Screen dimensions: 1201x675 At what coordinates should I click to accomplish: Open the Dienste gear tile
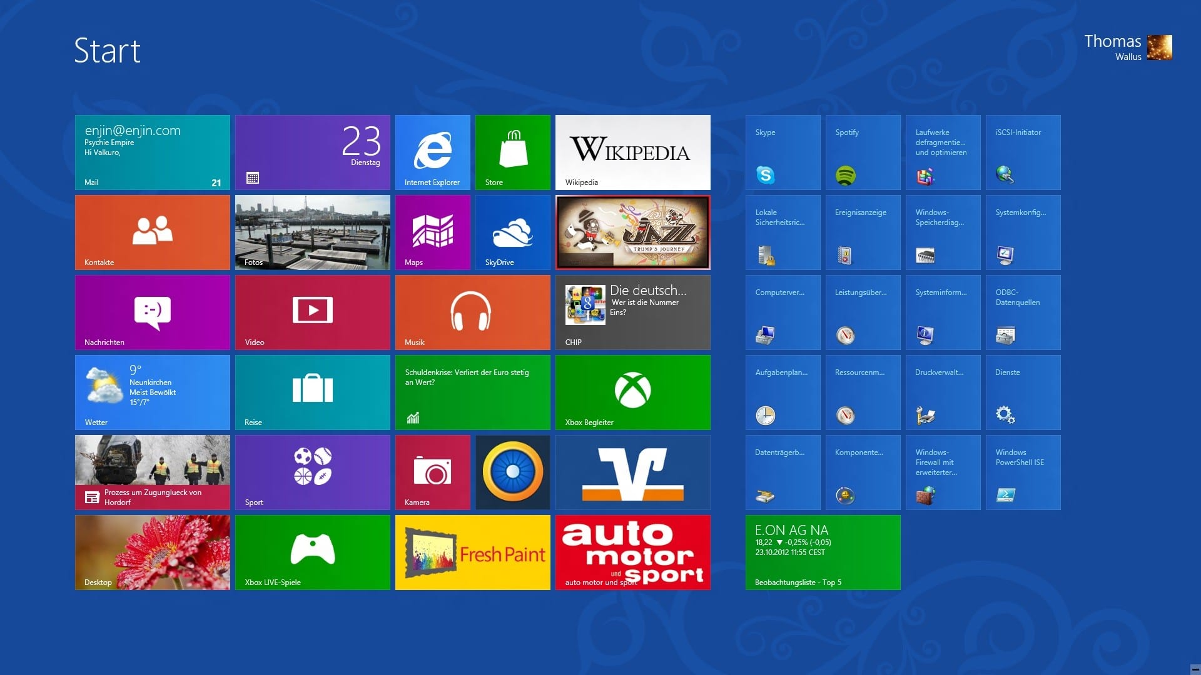(1023, 392)
